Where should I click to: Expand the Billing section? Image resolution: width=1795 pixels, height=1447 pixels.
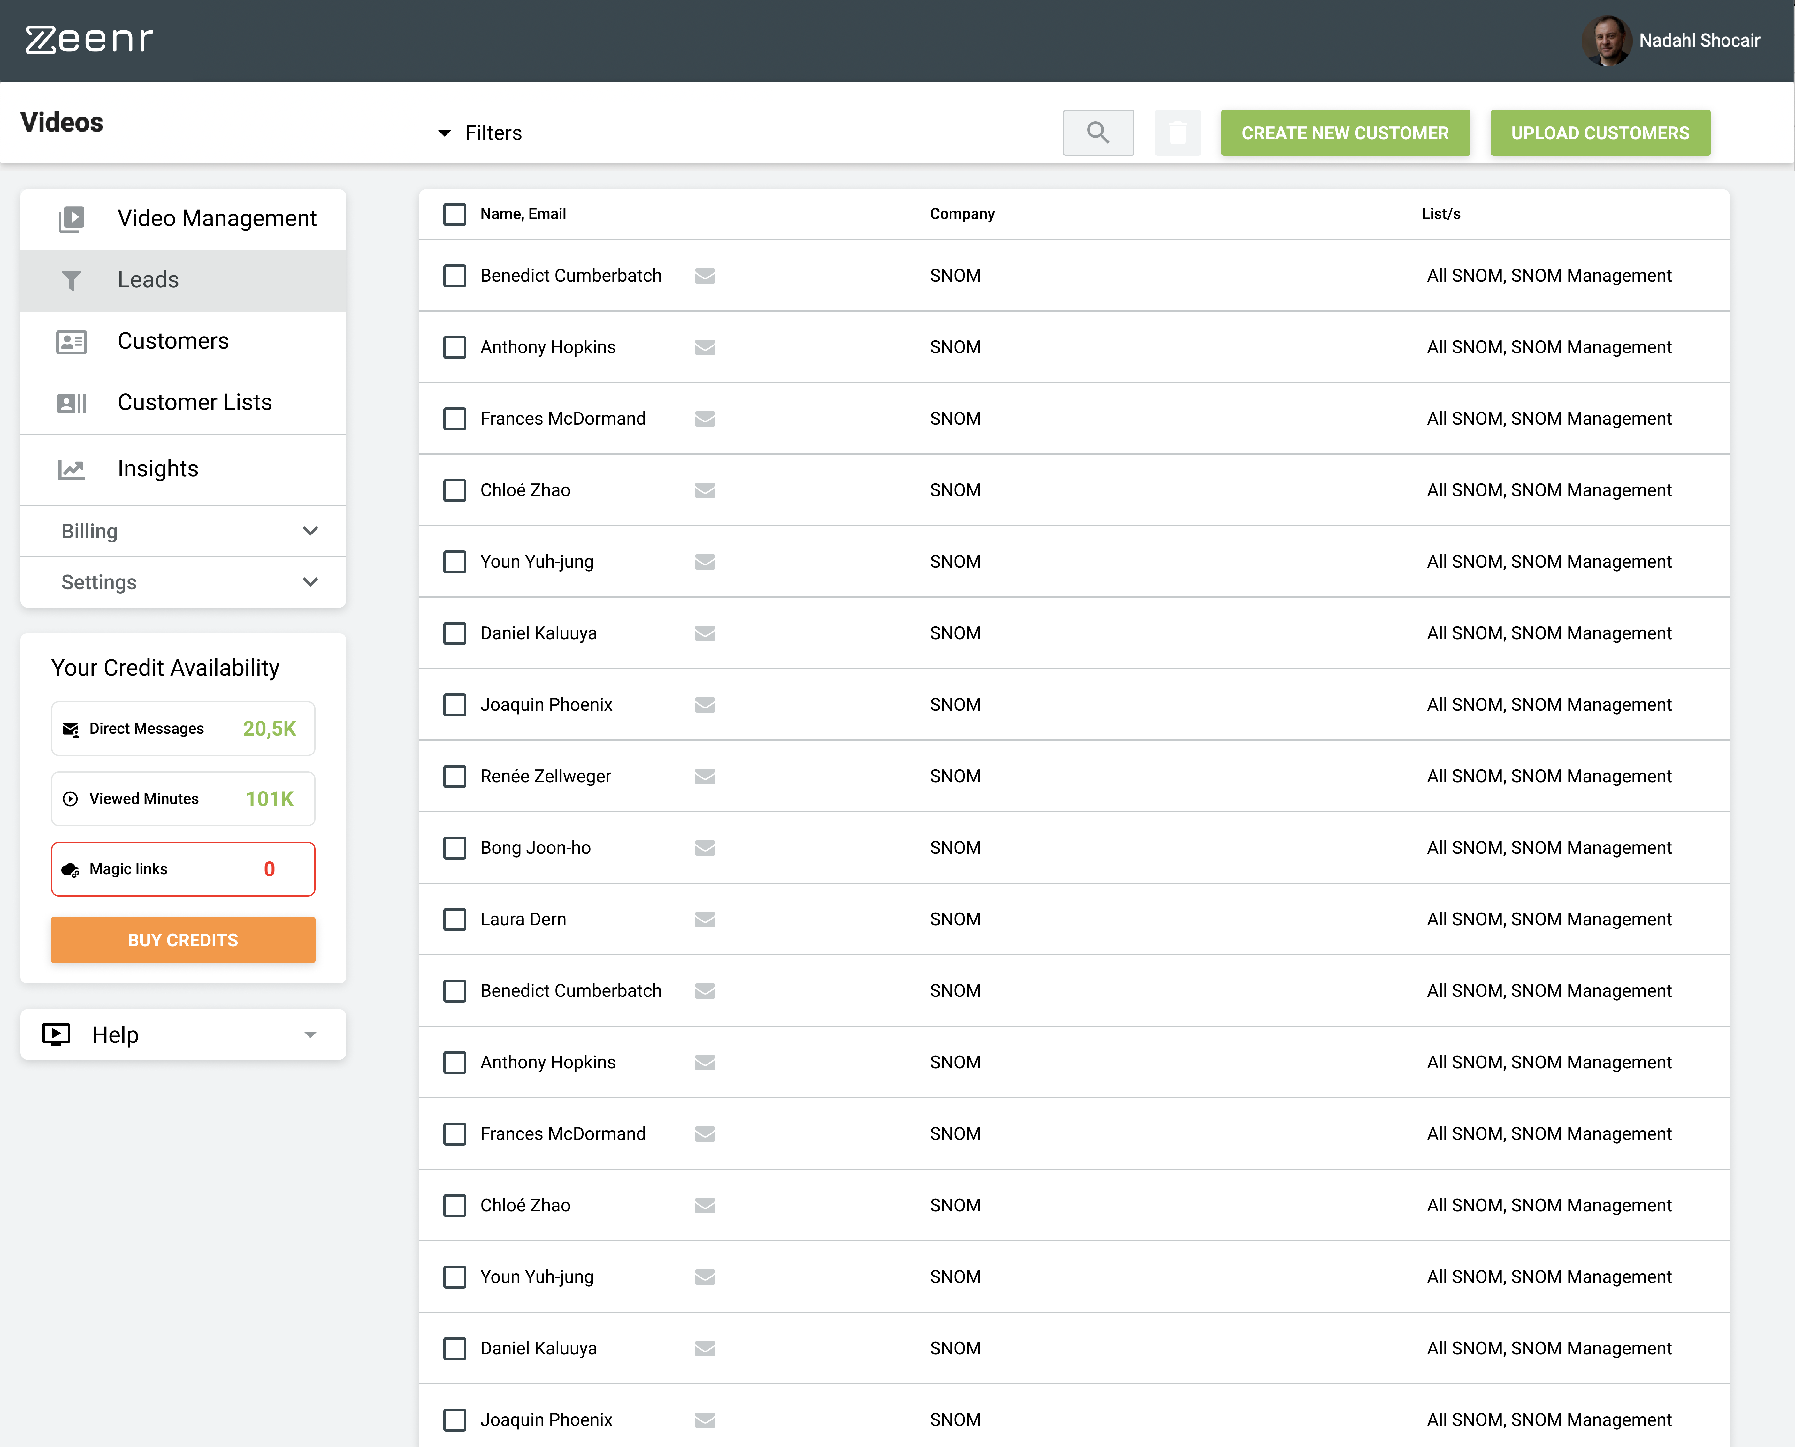[183, 531]
